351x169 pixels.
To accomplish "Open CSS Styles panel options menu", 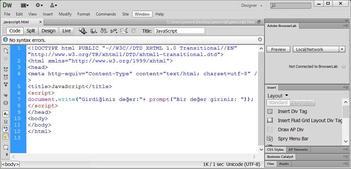I will 345,149.
